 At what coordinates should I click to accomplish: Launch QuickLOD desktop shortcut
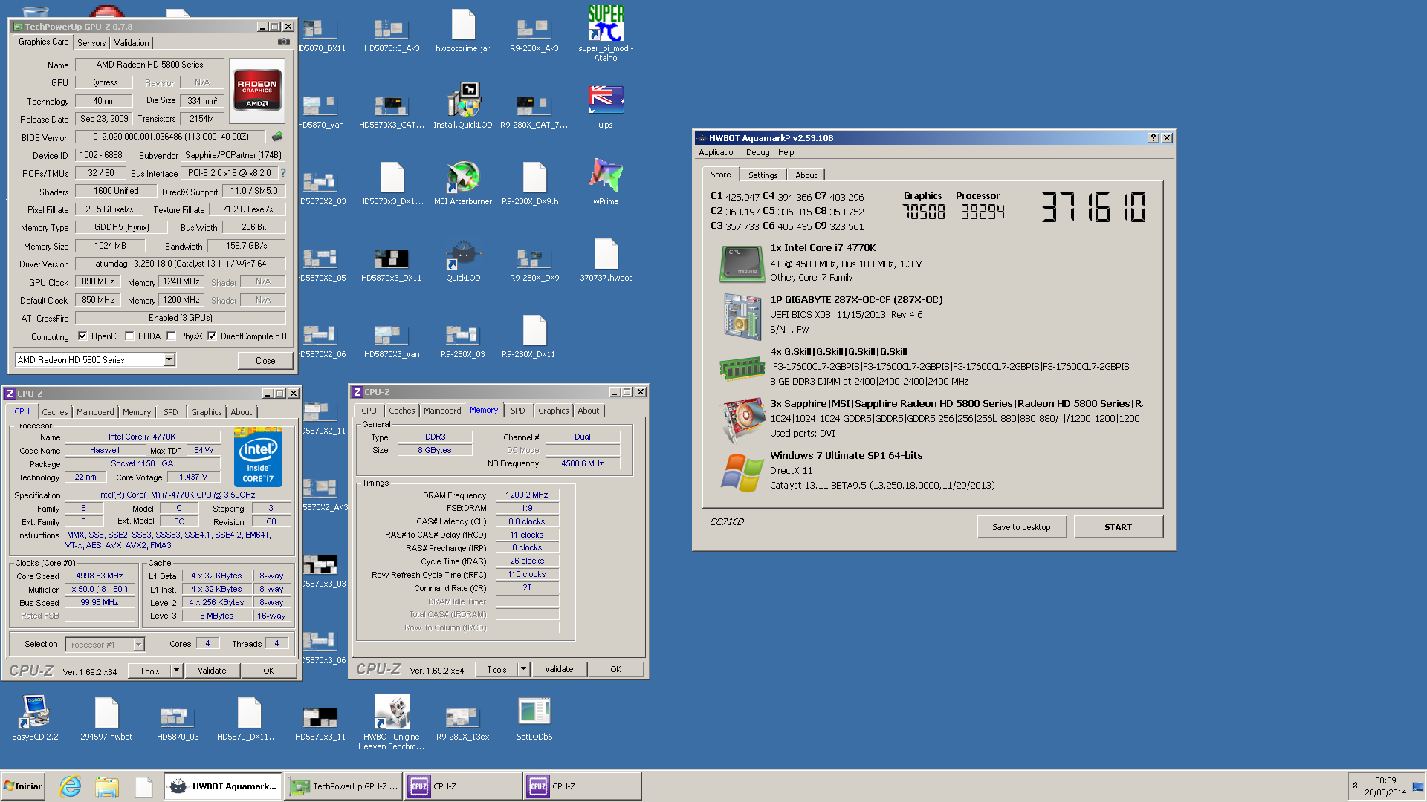pos(463,259)
